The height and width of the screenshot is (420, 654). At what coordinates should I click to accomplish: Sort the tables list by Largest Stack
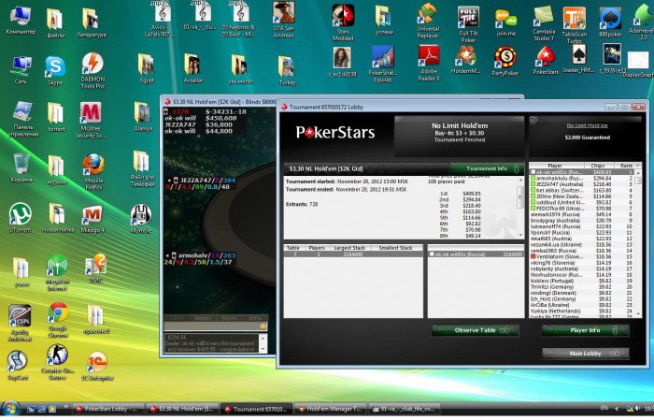tap(349, 248)
